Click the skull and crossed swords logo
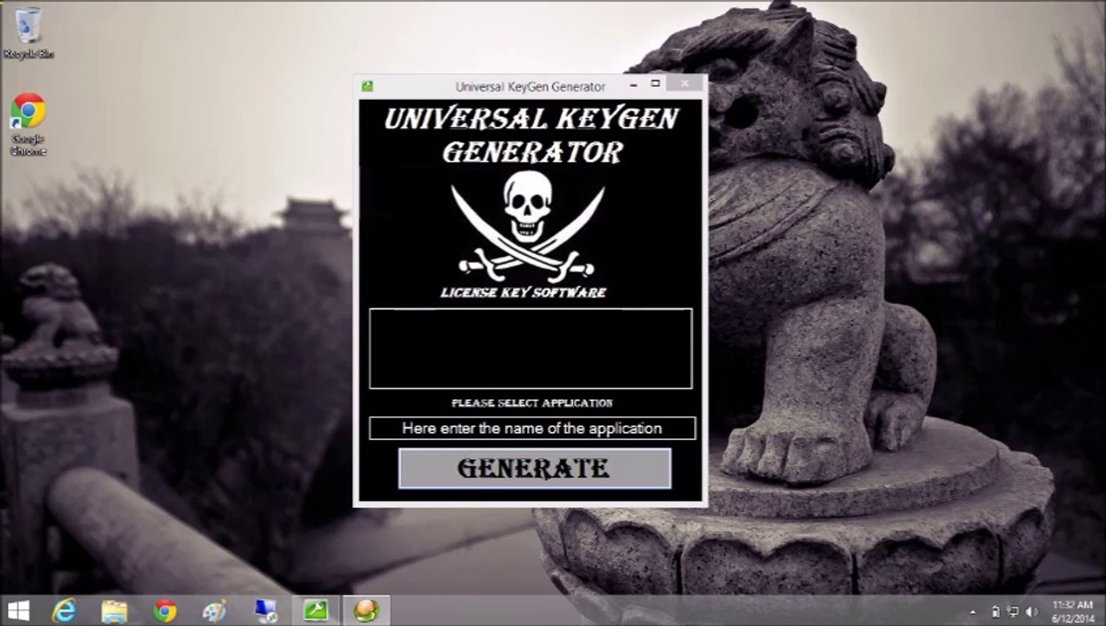1106x626 pixels. point(528,223)
